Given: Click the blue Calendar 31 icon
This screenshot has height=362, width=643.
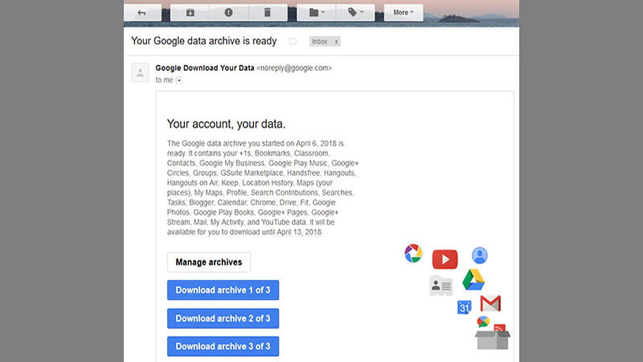Looking at the screenshot, I should [x=464, y=306].
